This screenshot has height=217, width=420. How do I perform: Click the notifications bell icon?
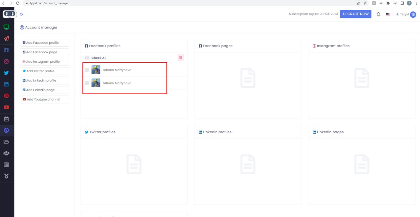pos(378,14)
